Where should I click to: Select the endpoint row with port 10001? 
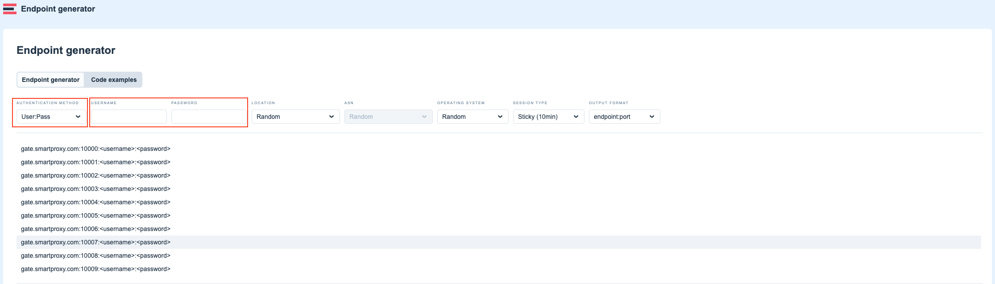pos(499,162)
